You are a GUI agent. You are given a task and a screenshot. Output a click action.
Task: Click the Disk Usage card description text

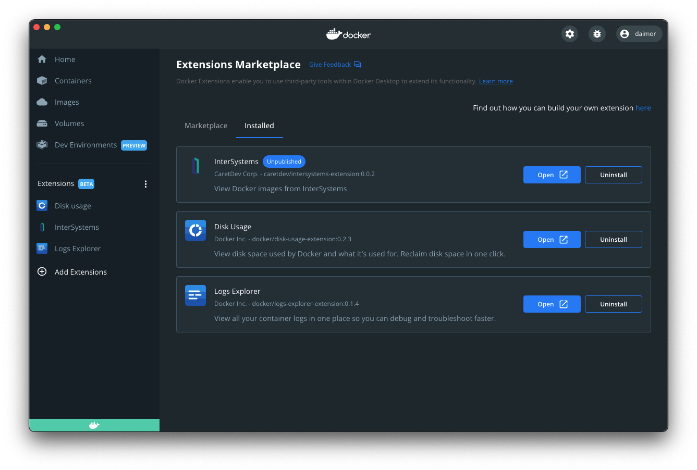coord(360,254)
